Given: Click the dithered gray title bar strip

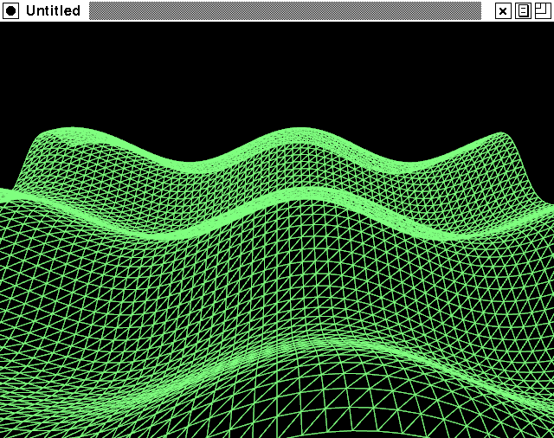Looking at the screenshot, I should click(285, 10).
